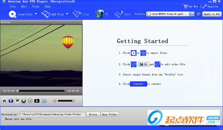This screenshot has width=223, height=130.
Task: Click the add file icon in step 1
Action: point(143,53)
